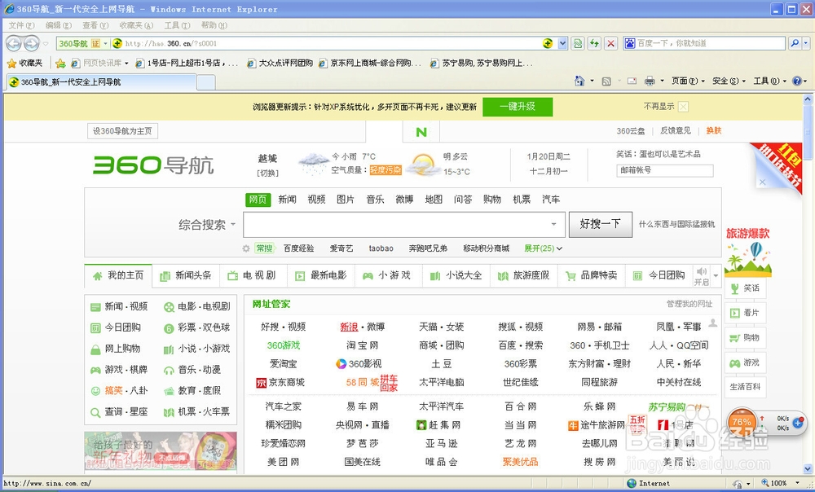Click the 邮箱帐号 input field
Viewport: 815px width, 492px height.
(x=665, y=170)
